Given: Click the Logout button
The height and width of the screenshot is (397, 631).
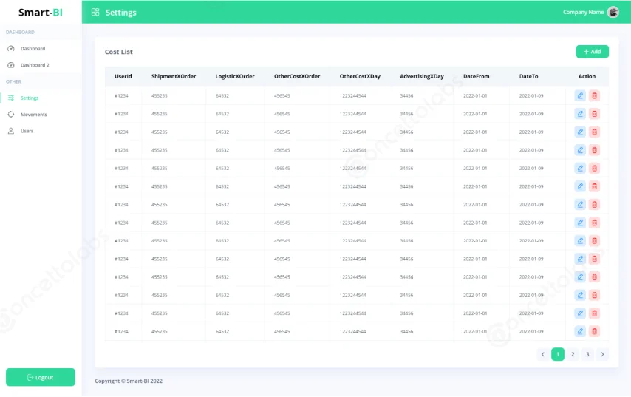Looking at the screenshot, I should coord(41,377).
